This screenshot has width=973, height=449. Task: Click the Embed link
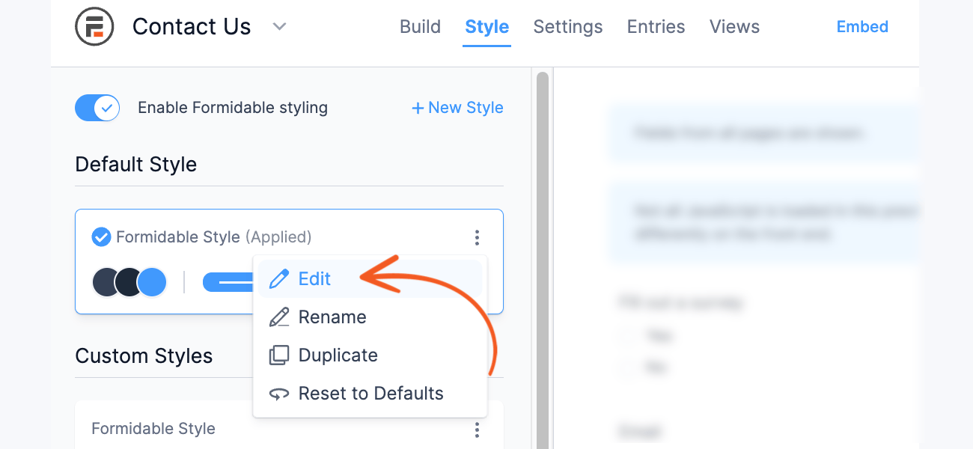pyautogui.click(x=862, y=27)
